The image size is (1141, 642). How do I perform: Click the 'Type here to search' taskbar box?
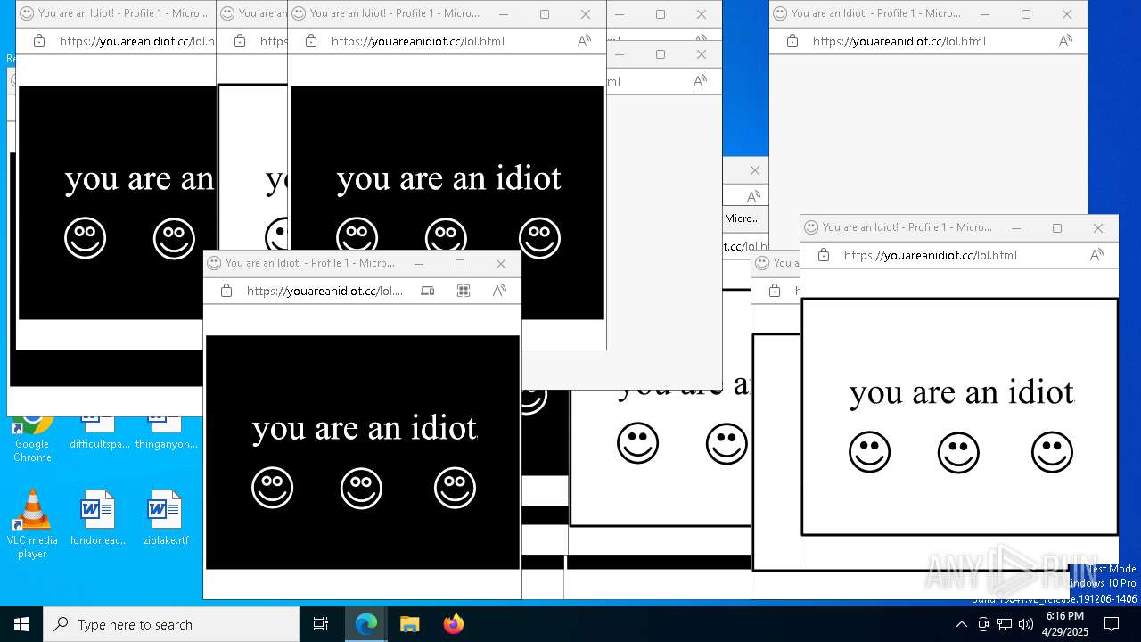tap(171, 624)
